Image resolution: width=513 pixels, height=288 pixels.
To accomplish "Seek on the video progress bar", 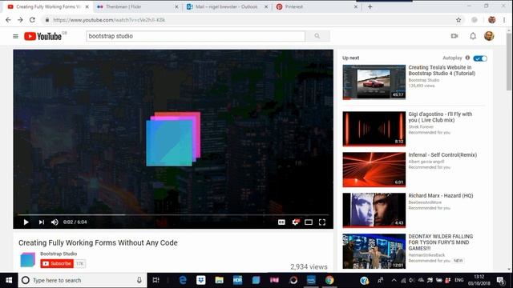I will pos(173,215).
